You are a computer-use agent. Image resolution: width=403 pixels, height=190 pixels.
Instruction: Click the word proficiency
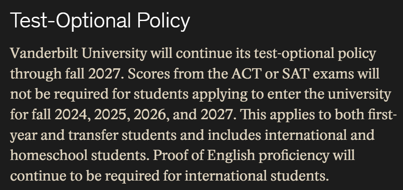(294, 156)
